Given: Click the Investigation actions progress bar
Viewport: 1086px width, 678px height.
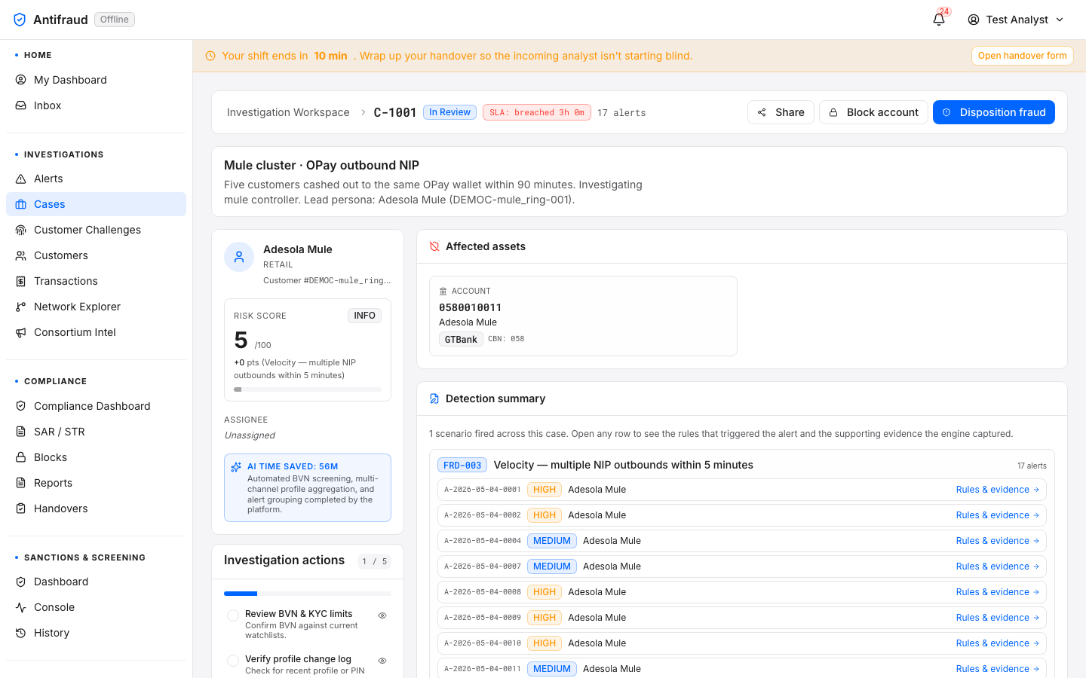Looking at the screenshot, I should click(x=308, y=594).
